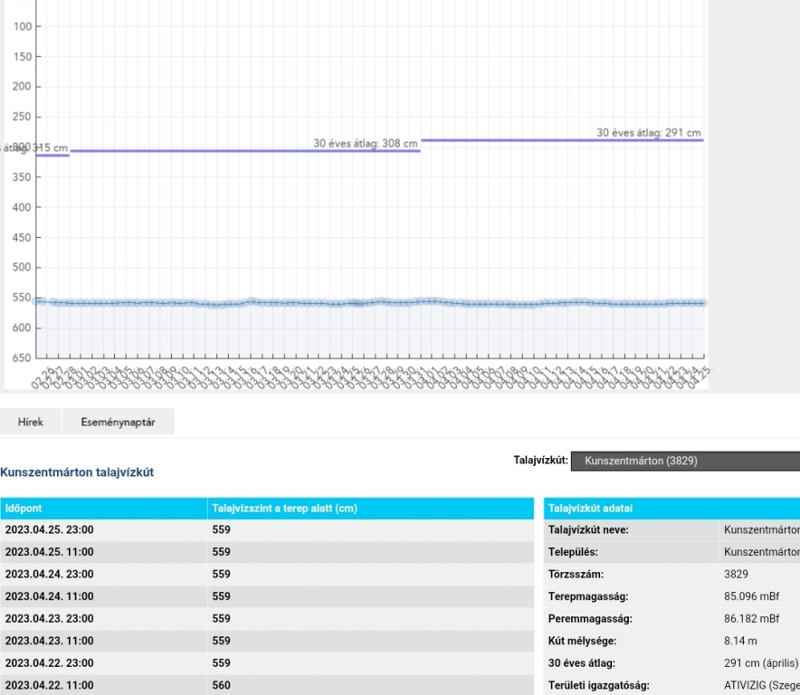Click the Kút mélysége value 8.14 m
The width and height of the screenshot is (800, 695).
pyautogui.click(x=742, y=641)
